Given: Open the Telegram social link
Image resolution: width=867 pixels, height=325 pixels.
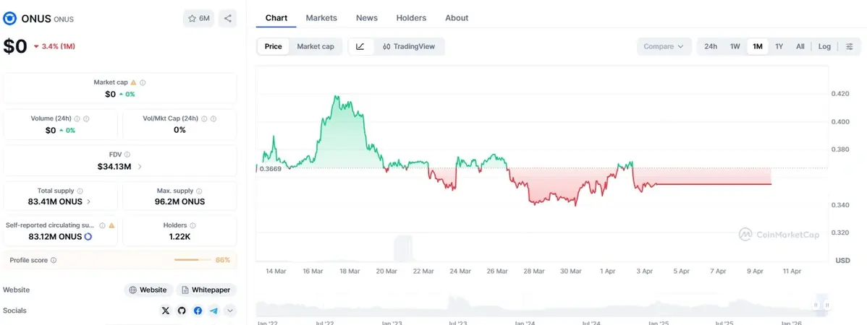Looking at the screenshot, I should 213,311.
